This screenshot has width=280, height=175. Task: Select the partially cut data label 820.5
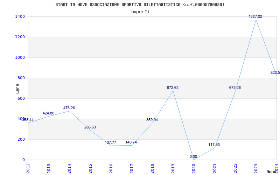(275, 73)
